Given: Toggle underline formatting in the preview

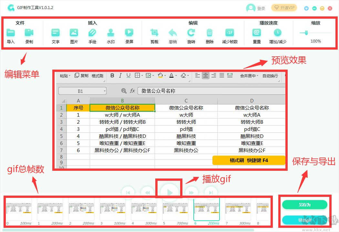Looking at the screenshot, I should [128, 75].
